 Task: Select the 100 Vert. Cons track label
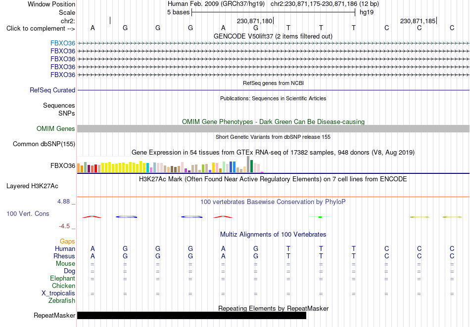(28, 213)
